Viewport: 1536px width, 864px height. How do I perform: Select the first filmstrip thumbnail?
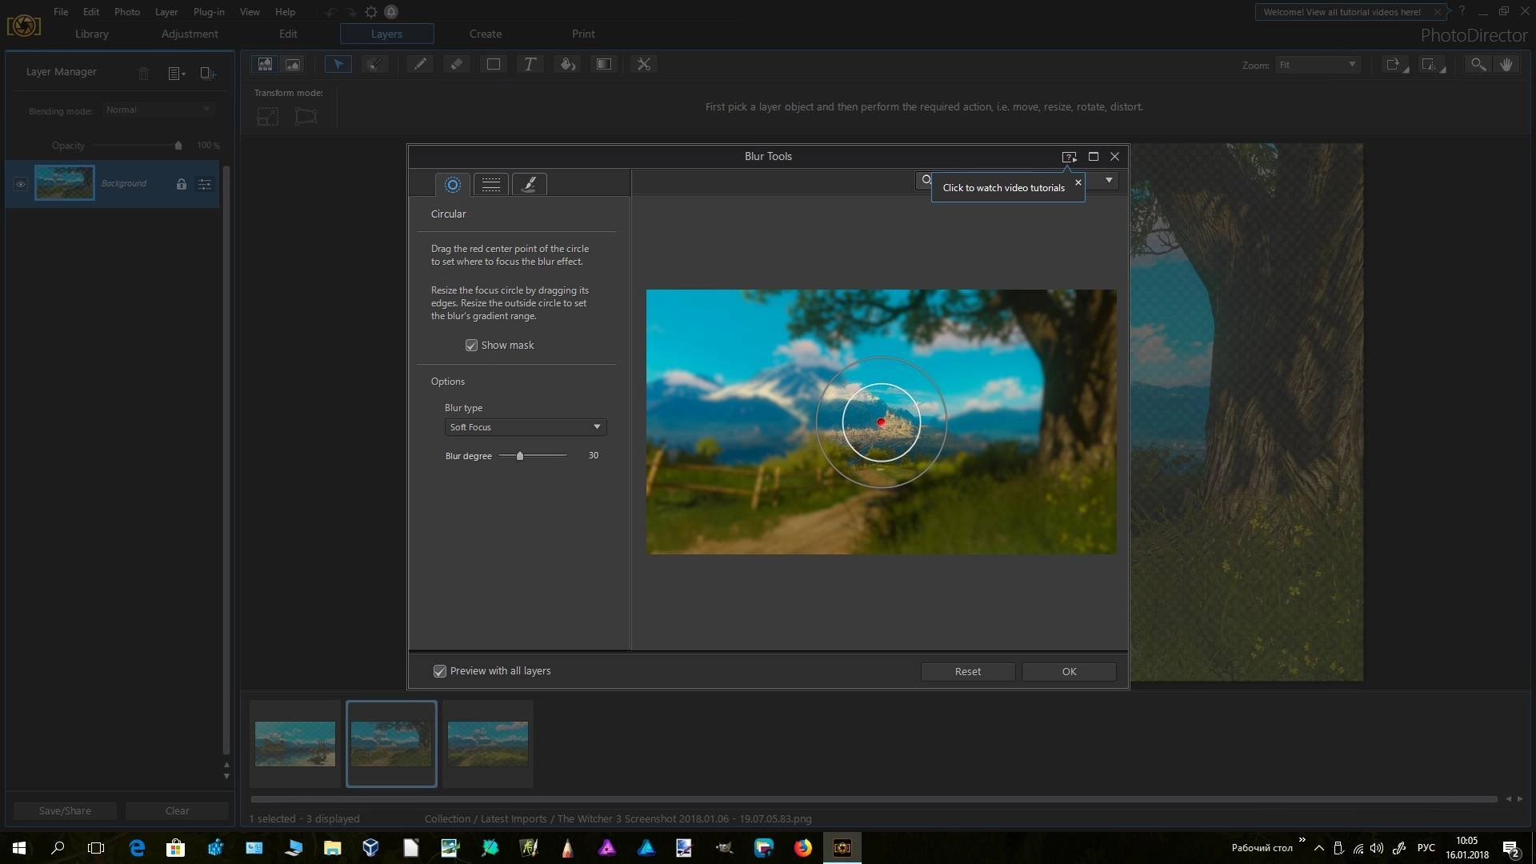(x=295, y=744)
